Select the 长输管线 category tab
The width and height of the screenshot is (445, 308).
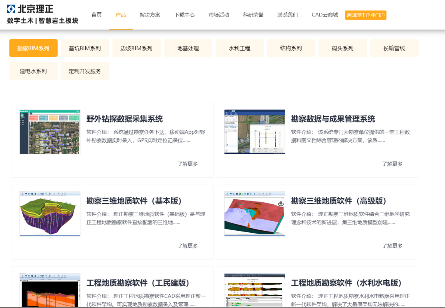click(x=394, y=48)
